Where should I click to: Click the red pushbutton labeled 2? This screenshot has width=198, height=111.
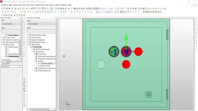click(126, 51)
